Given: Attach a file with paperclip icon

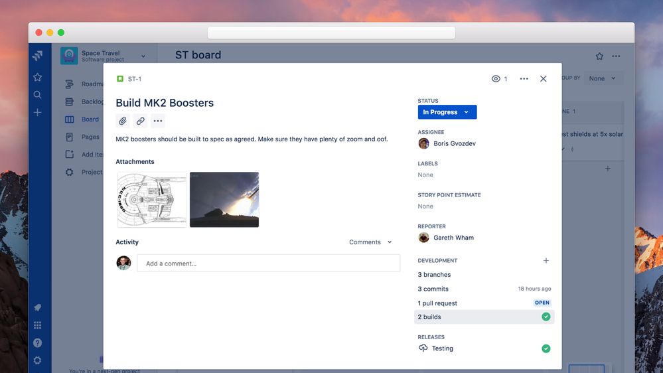Looking at the screenshot, I should coord(123,121).
